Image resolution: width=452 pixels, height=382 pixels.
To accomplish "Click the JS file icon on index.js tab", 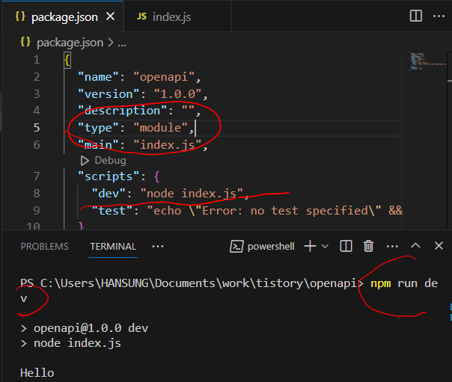I will (141, 16).
